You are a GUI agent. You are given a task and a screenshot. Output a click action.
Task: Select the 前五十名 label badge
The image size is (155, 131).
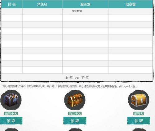[11, 114]
